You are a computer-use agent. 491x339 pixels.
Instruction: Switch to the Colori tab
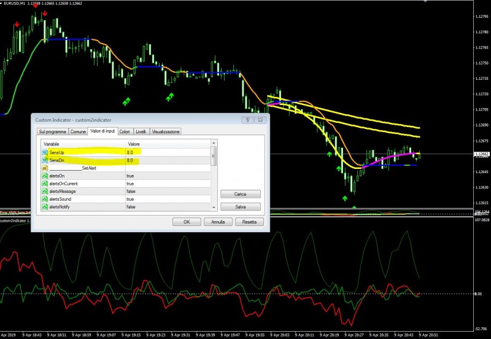click(x=125, y=131)
